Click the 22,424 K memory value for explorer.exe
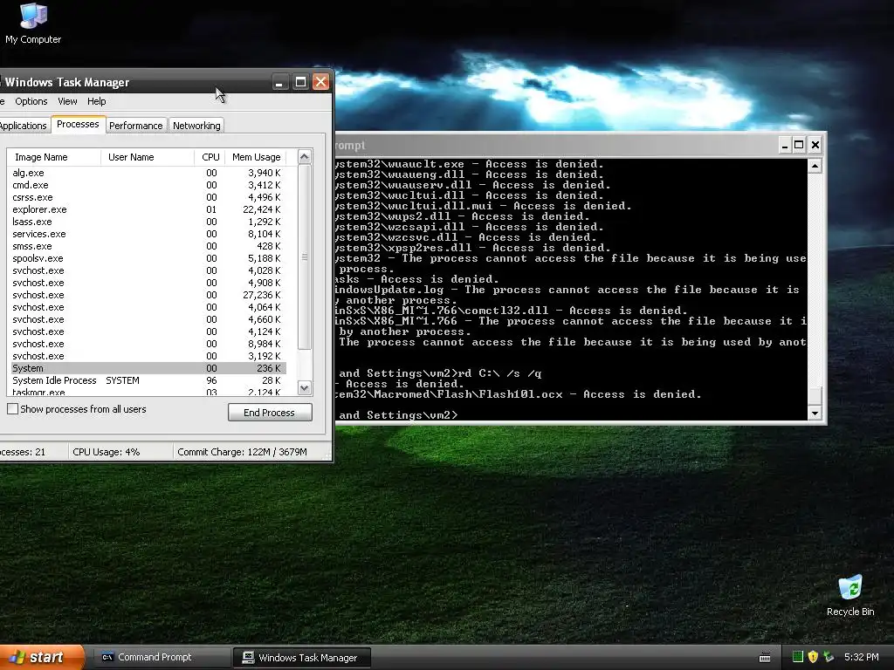 click(262, 209)
